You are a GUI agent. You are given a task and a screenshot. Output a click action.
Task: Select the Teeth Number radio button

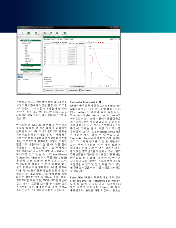coord(45,82)
